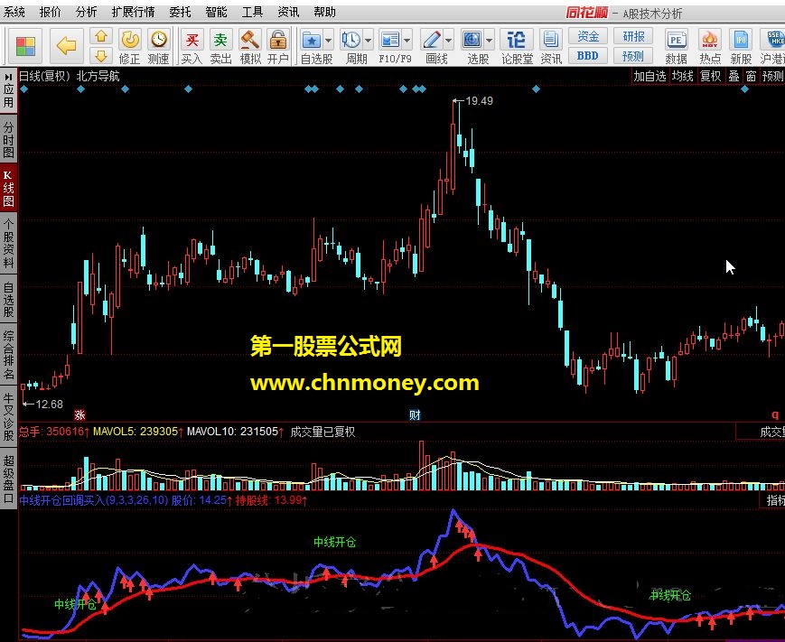The height and width of the screenshot is (642, 785).
Task: Switch to K线图 sidebar tab
Action: (8, 188)
